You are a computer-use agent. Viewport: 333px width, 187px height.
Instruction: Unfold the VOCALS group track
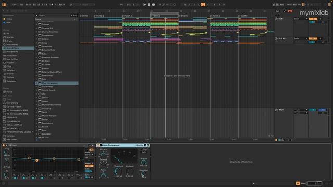tap(276, 39)
